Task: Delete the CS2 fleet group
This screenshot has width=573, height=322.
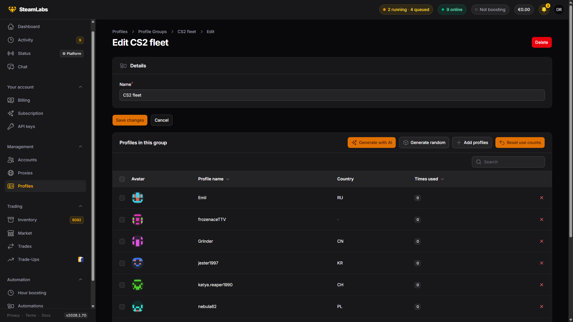Action: click(x=542, y=42)
